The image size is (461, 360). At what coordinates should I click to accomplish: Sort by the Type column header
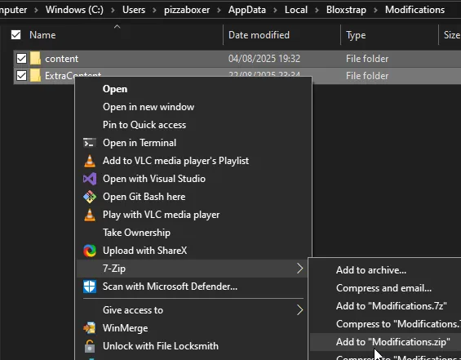pyautogui.click(x=356, y=35)
